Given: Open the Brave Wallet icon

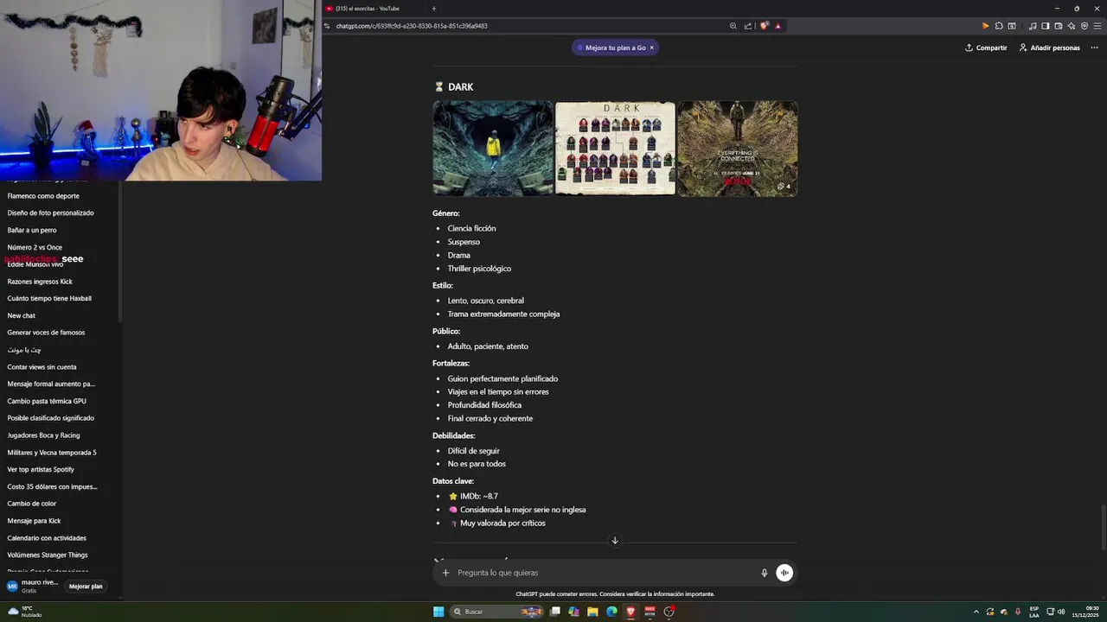Looking at the screenshot, I should point(1058,26).
